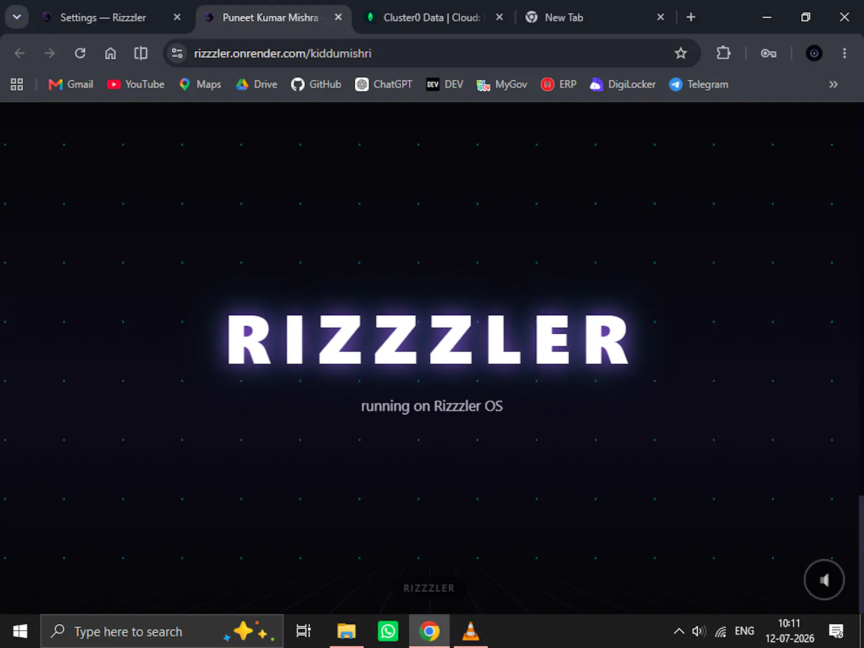The image size is (864, 648).
Task: Switch the ENG input language
Action: click(744, 631)
